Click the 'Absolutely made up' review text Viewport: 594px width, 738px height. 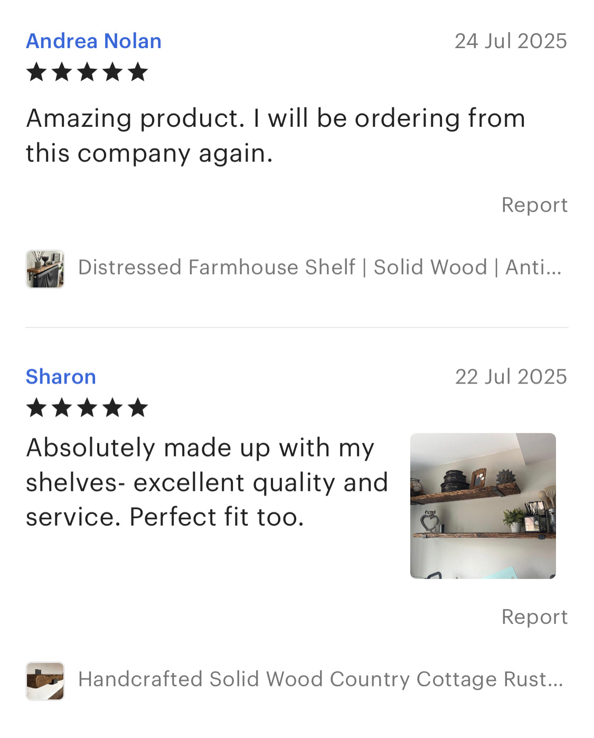207,482
